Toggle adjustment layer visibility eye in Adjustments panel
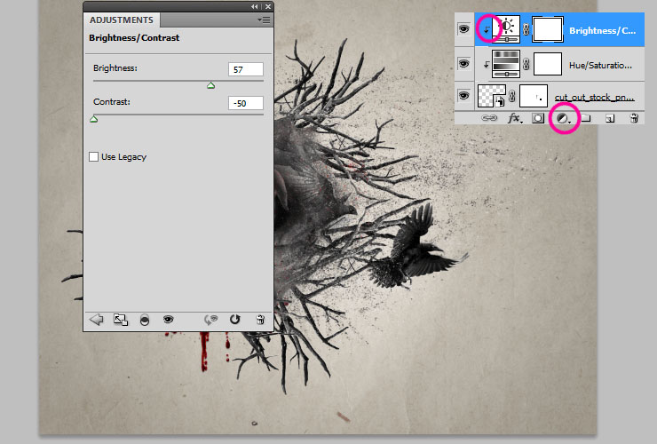This screenshot has width=657, height=444. [x=168, y=319]
